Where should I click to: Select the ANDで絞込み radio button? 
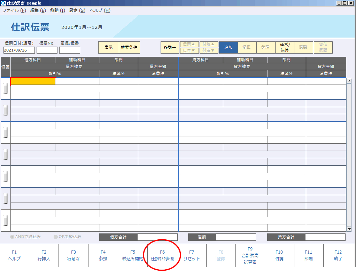[12, 237]
